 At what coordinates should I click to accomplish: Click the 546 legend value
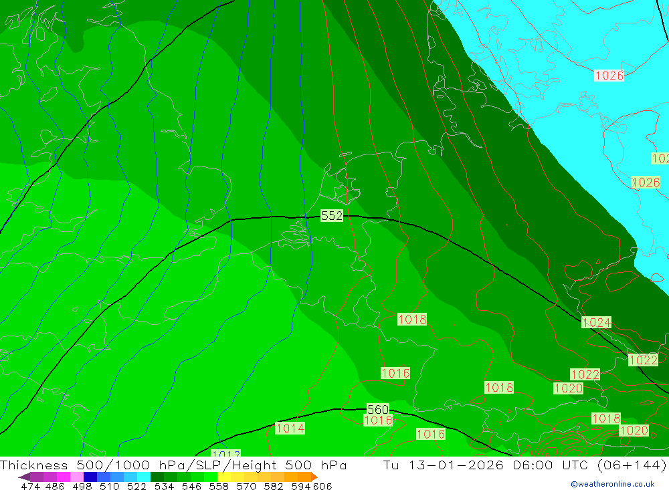[191, 487]
